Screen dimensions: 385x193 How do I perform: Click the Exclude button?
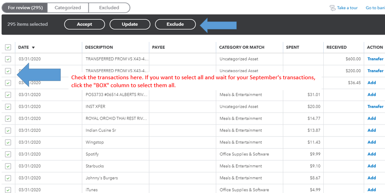tap(175, 24)
